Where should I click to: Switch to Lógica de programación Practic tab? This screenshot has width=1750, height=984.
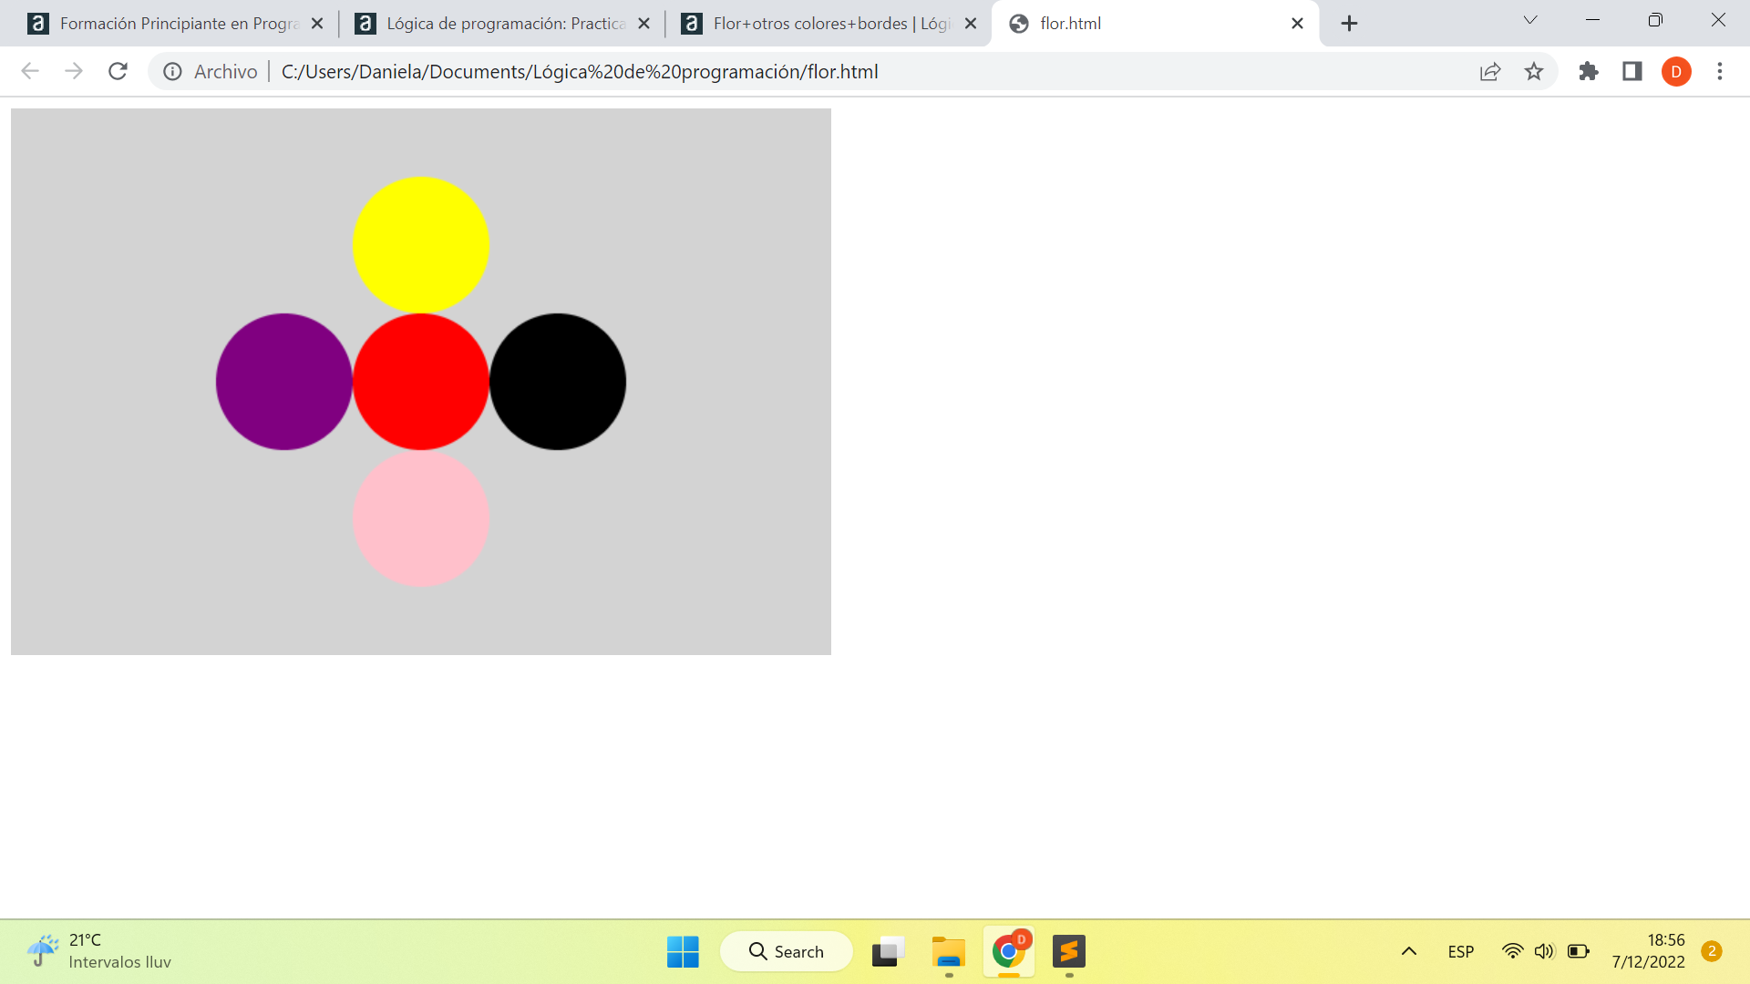[x=500, y=24]
